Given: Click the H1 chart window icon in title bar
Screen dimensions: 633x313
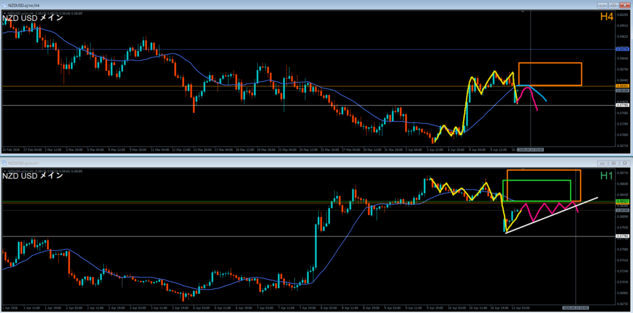Looking at the screenshot, I should [x=4, y=163].
